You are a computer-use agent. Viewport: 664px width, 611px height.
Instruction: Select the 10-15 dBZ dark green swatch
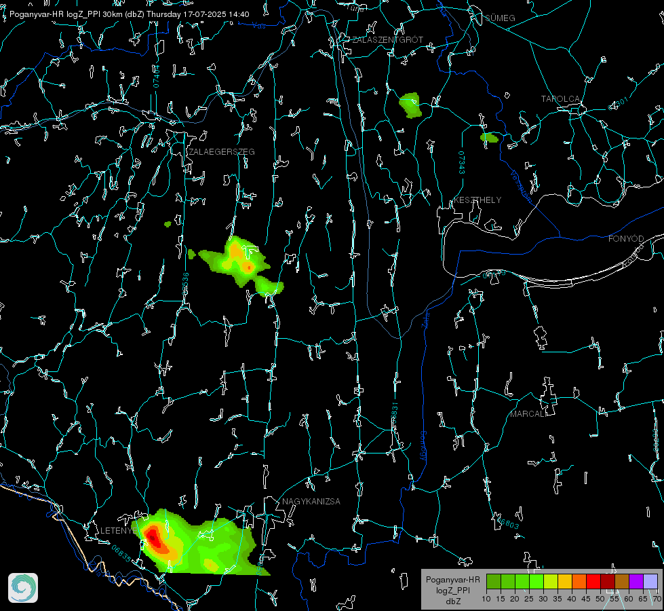(494, 581)
